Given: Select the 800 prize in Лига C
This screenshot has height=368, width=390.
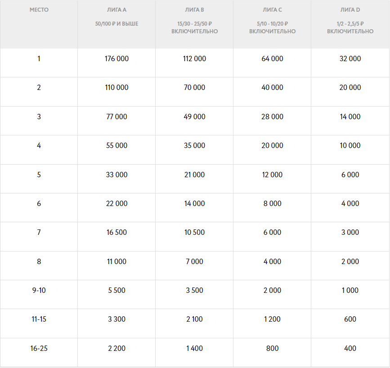Looking at the screenshot, I should [272, 348].
